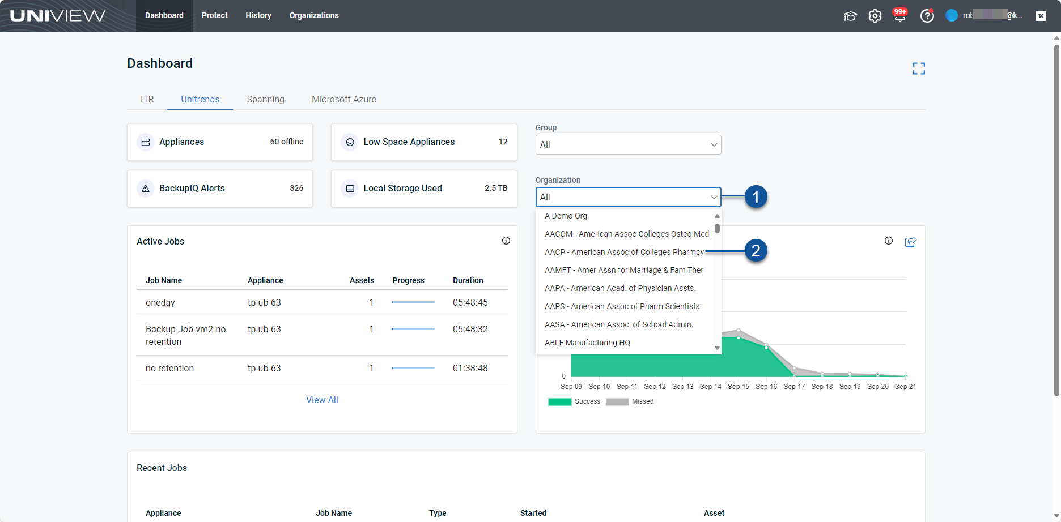This screenshot has height=522, width=1061.
Task: Show chart panel info icon
Action: (x=889, y=241)
